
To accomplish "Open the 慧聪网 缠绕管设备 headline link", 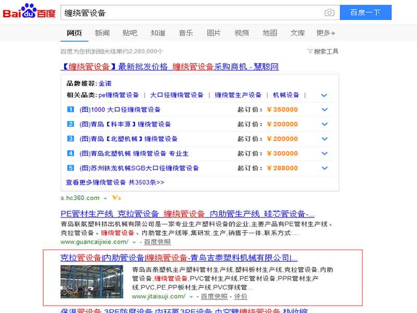I will (170, 67).
